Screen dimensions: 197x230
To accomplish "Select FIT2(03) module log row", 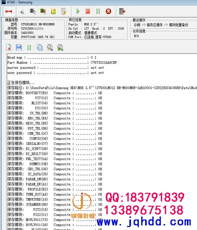I will (x=55, y=210).
